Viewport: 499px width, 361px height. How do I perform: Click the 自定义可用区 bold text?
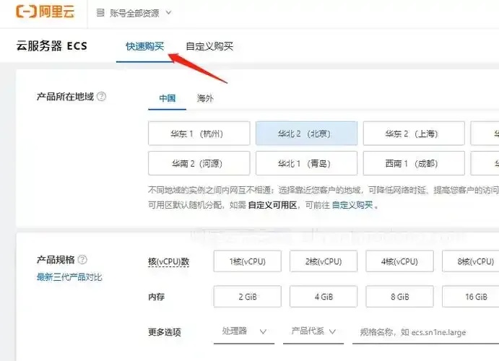pyautogui.click(x=272, y=205)
